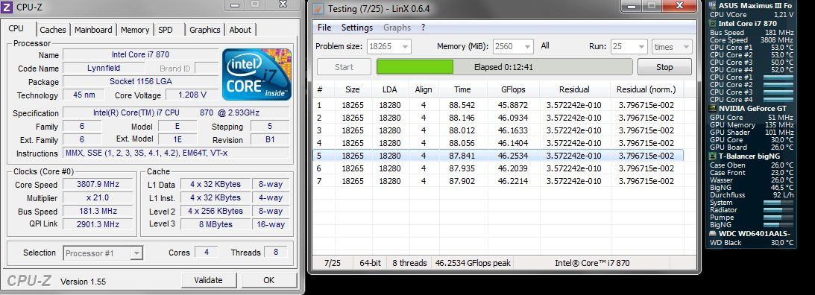The image size is (815, 295).
Task: Click the Threads count field showing 8
Action: pos(275,253)
